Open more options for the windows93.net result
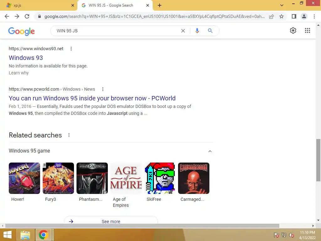Screen dimensions: 321x241 [x=71, y=49]
